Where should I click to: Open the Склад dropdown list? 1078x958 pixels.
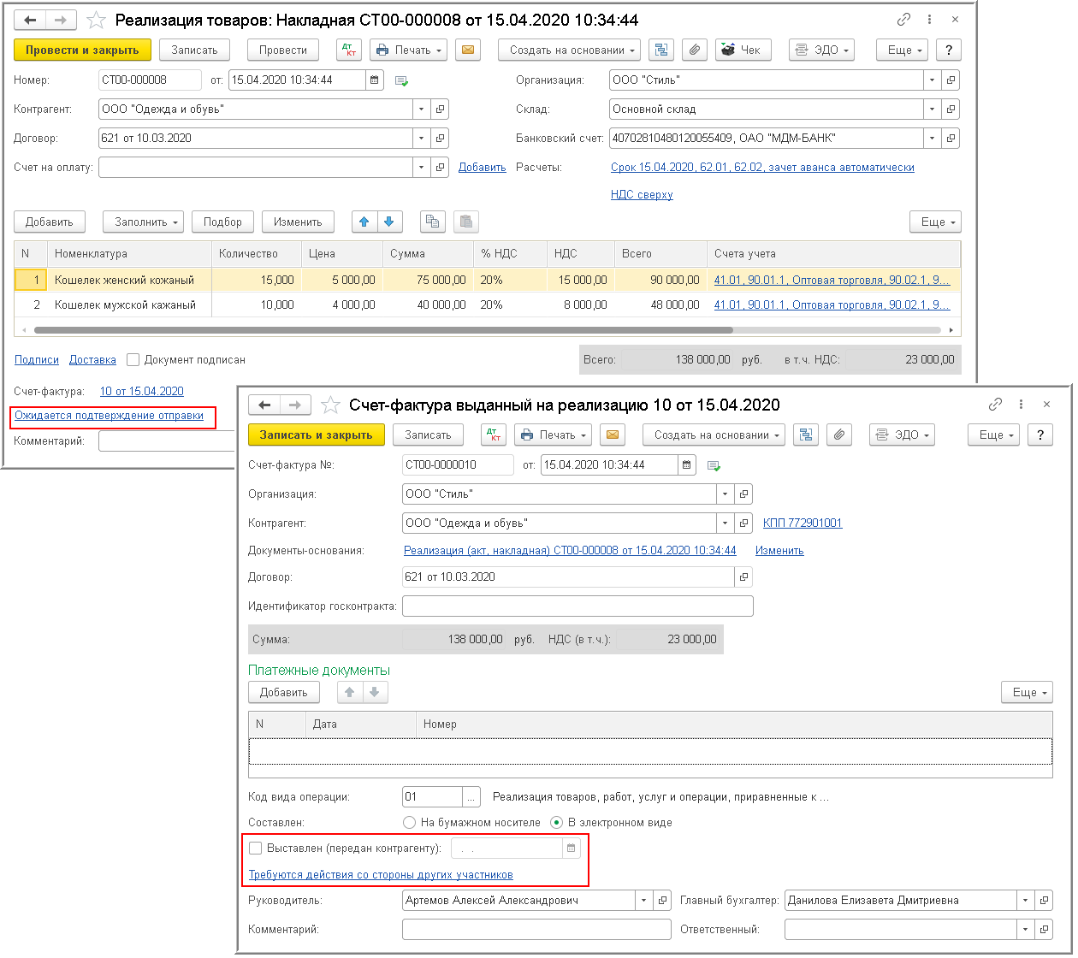click(x=933, y=109)
